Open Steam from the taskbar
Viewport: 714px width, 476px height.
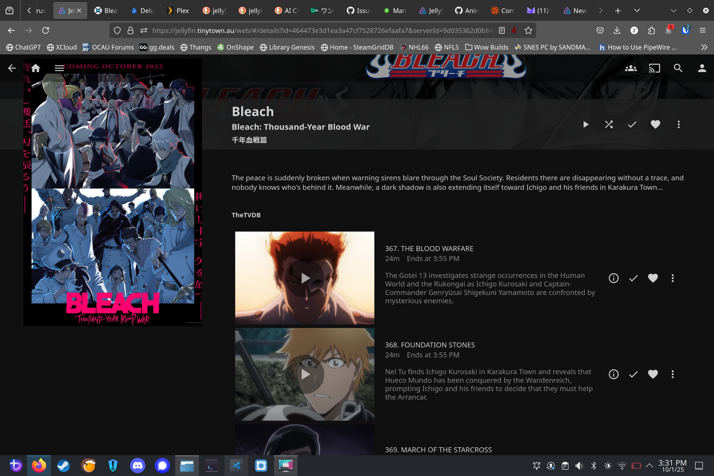tap(64, 466)
